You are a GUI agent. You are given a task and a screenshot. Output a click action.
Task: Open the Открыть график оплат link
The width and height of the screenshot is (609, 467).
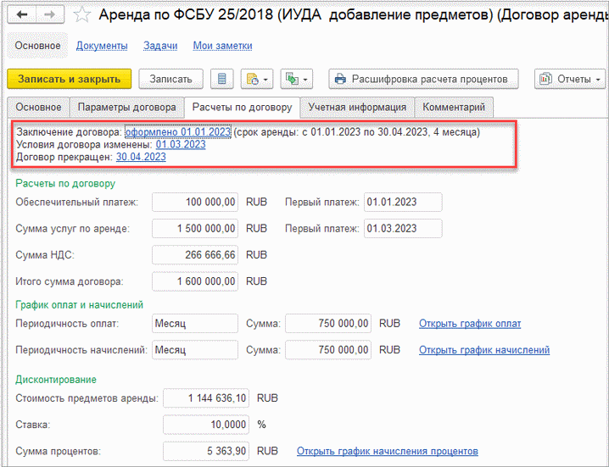tap(470, 324)
